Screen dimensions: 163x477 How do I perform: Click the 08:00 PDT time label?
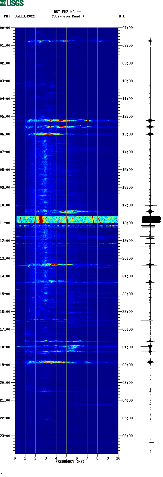pyautogui.click(x=5, y=170)
